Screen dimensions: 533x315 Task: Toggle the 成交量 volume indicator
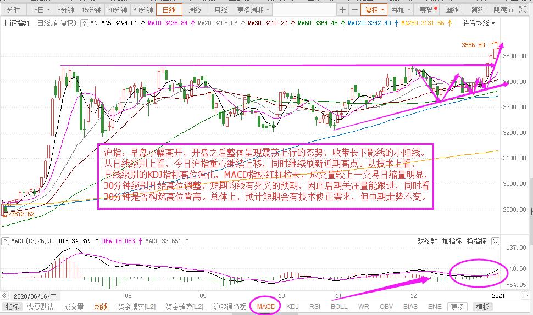click(x=74, y=307)
